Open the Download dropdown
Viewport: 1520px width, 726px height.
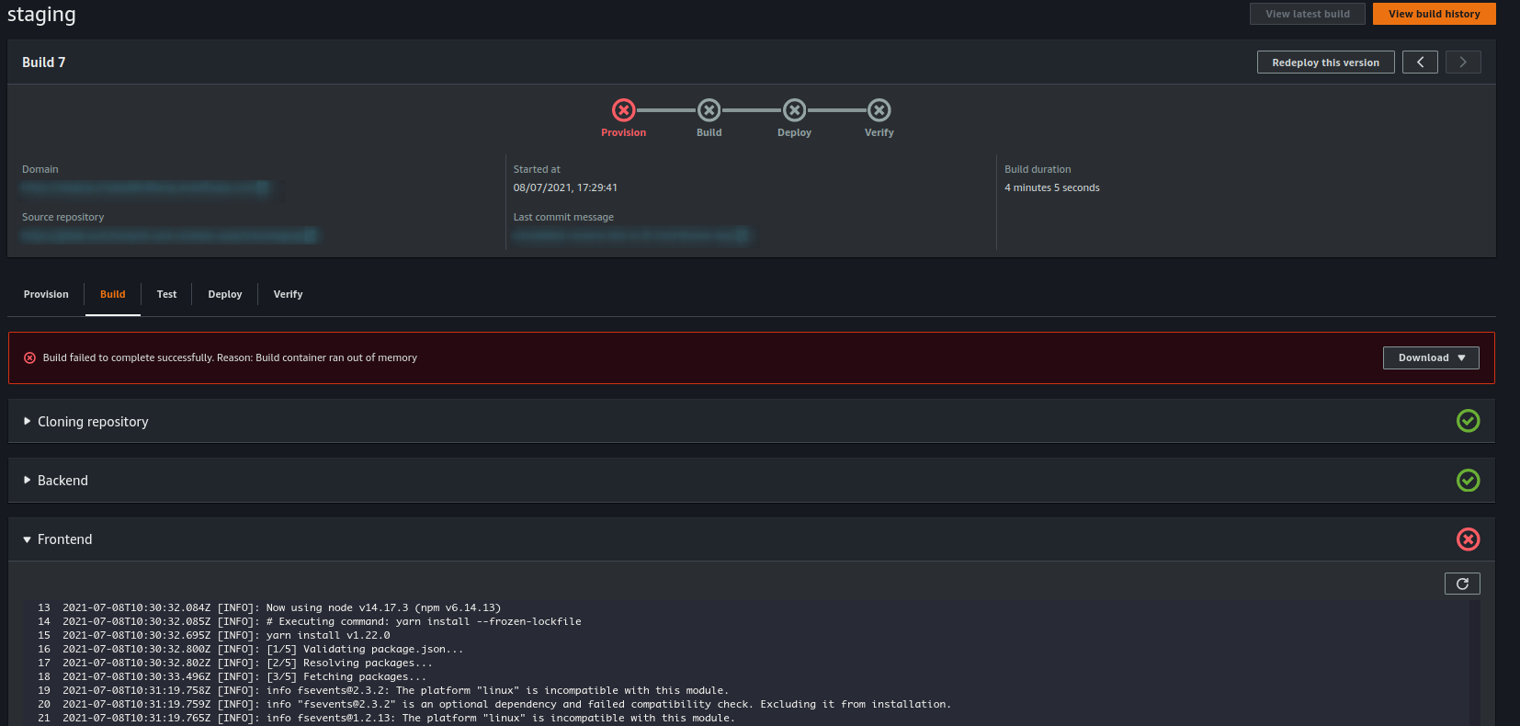coord(1431,357)
